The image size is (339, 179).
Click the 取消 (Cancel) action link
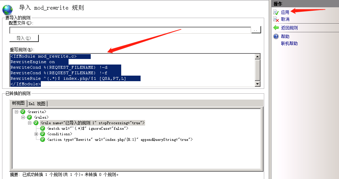(285, 19)
